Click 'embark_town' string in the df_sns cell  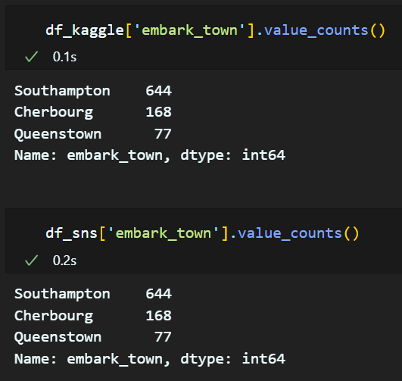[x=163, y=234]
